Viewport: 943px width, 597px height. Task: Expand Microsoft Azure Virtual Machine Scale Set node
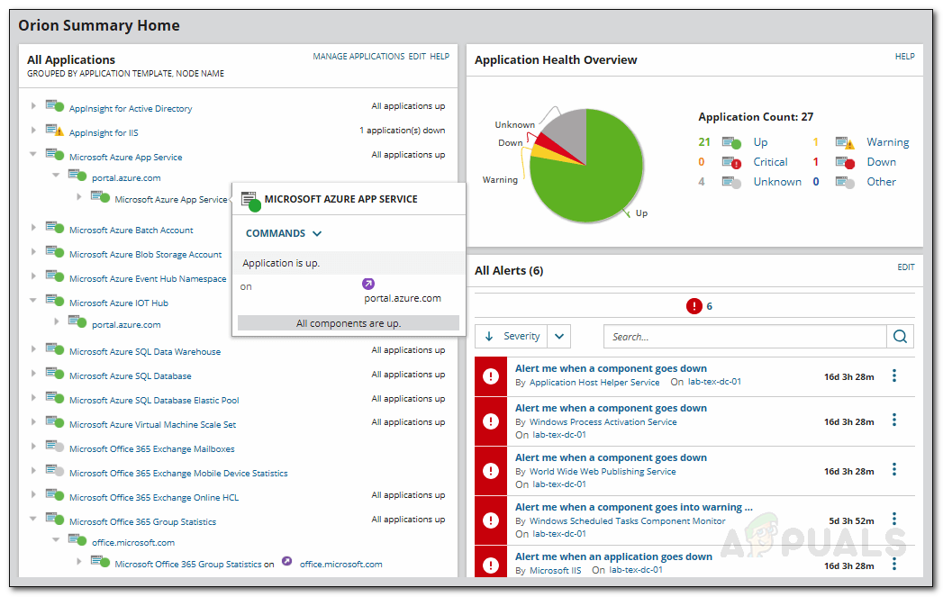pyautogui.click(x=33, y=421)
